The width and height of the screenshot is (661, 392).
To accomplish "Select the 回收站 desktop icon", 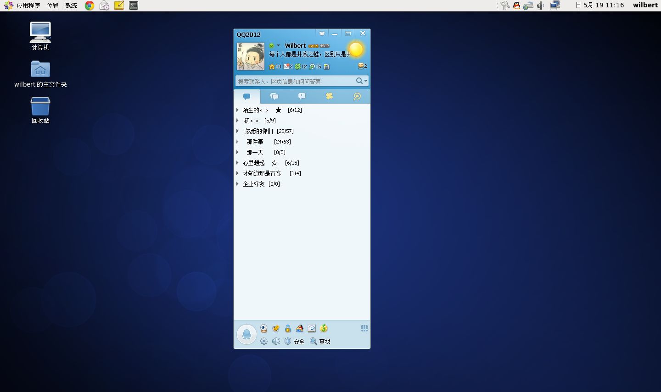I will coord(40,110).
